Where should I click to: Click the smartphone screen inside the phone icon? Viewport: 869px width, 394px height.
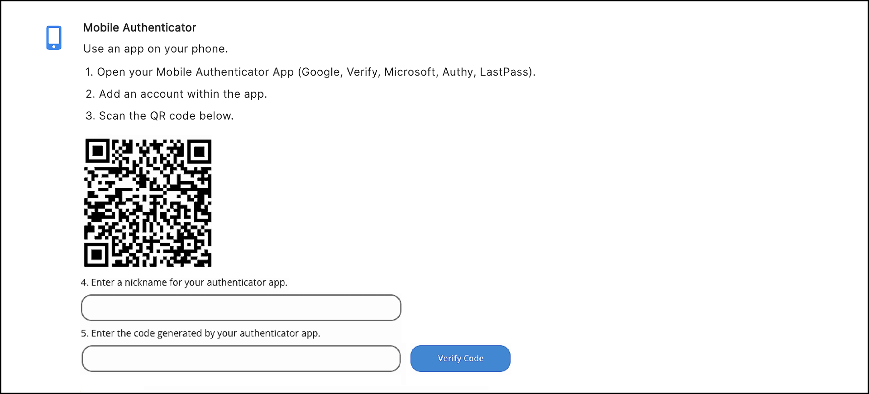53,36
